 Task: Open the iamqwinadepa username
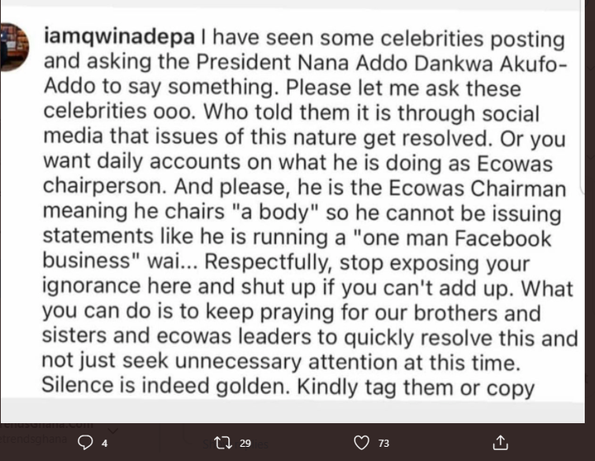click(x=119, y=37)
